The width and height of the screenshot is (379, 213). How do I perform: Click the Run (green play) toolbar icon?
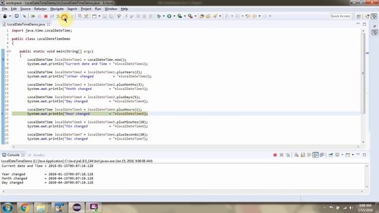coord(169,16)
